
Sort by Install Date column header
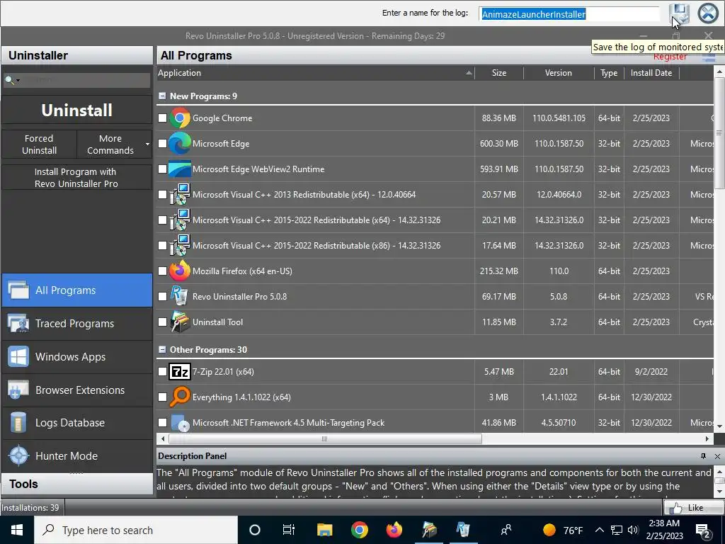pyautogui.click(x=651, y=73)
